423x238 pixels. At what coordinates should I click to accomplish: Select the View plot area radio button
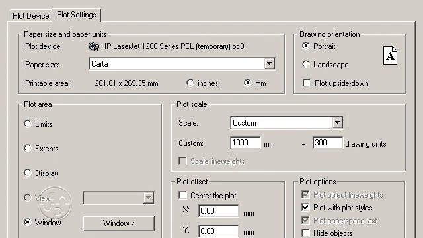[28, 198]
